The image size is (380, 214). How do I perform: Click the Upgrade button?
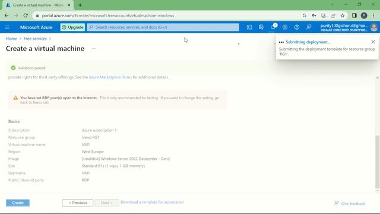click(72, 27)
